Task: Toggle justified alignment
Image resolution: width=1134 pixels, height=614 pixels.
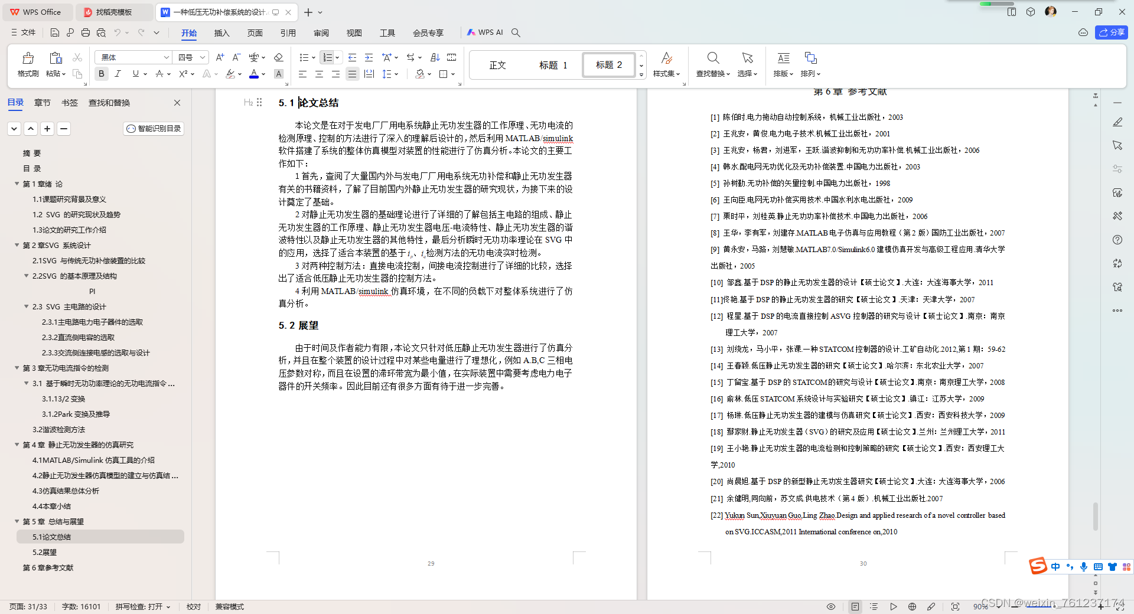Action: (x=352, y=74)
